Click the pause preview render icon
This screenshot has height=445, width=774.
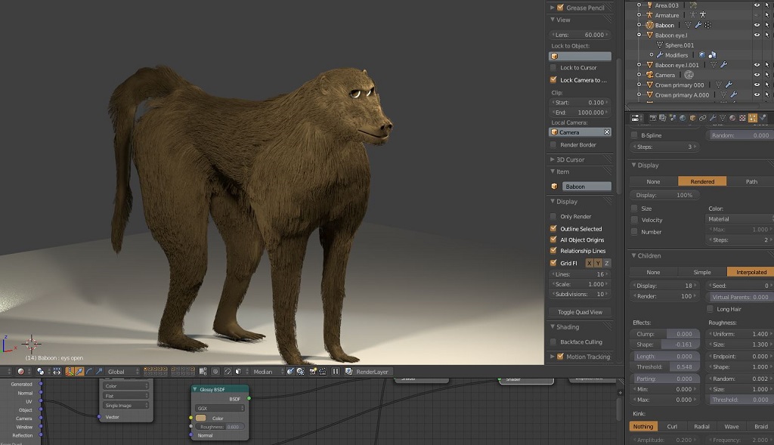pyautogui.click(x=336, y=372)
